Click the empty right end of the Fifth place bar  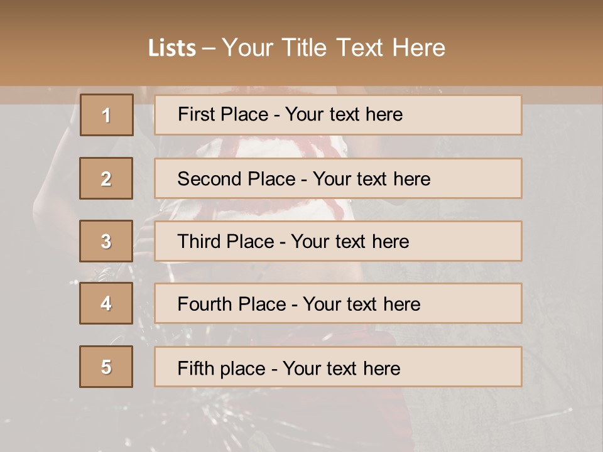pos(477,367)
